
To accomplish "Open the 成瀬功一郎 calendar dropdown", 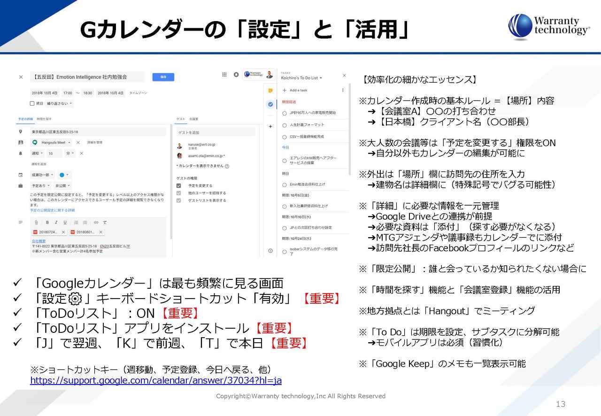I will click(x=42, y=175).
